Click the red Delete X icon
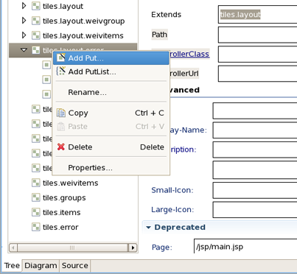This screenshot has width=297, height=274. 61,147
